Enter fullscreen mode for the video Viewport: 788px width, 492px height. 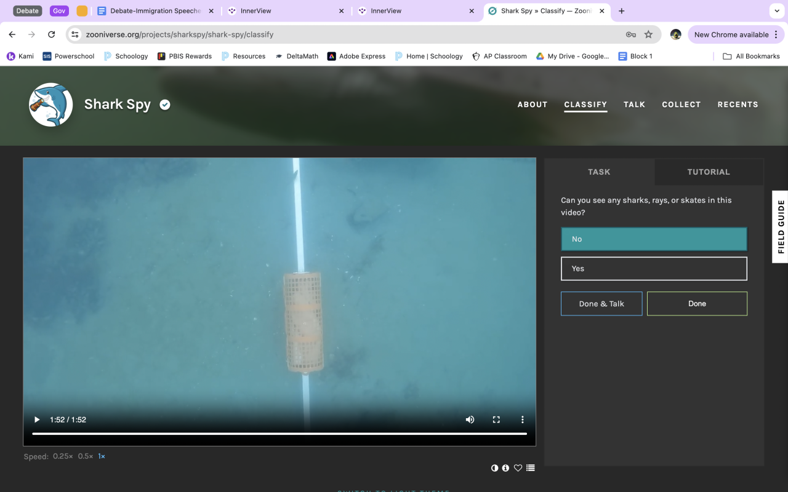coord(496,419)
